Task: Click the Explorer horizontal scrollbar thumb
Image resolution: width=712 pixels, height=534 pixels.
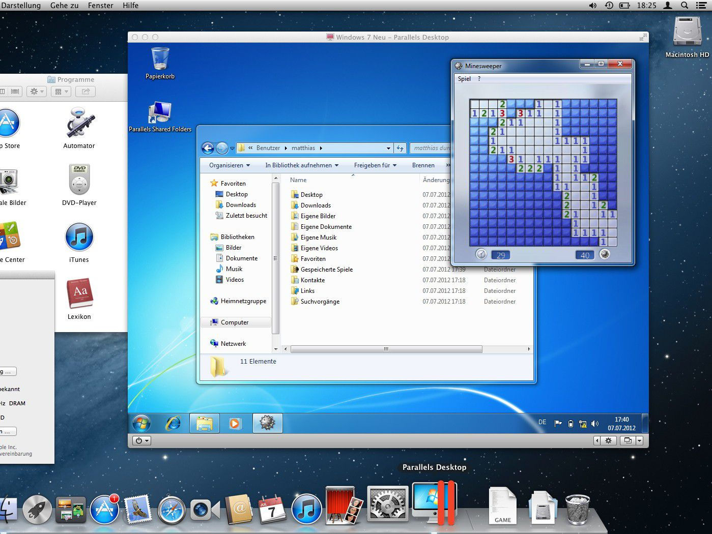Action: pyautogui.click(x=386, y=349)
